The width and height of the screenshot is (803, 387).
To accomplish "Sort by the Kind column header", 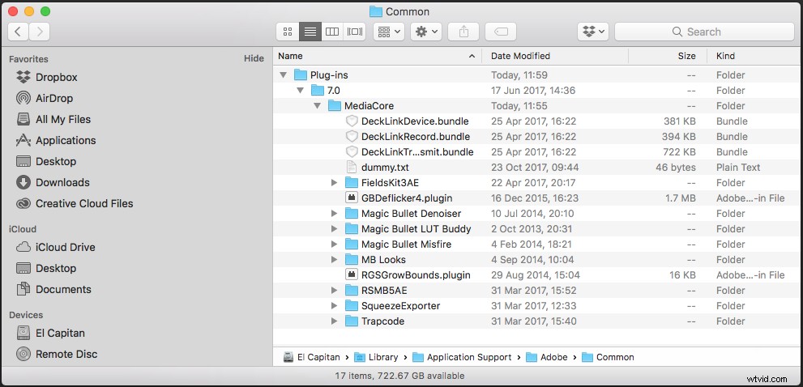I will click(755, 56).
